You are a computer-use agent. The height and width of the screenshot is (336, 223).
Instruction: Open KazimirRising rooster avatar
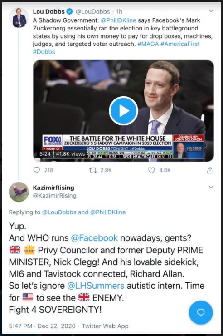(19, 192)
